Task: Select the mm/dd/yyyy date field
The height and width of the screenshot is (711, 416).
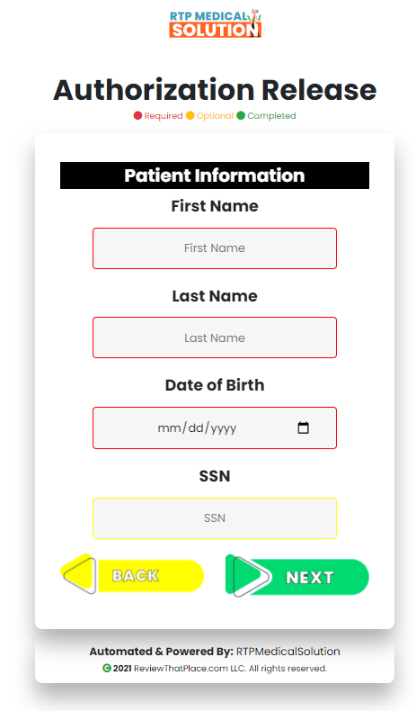Action: point(215,428)
